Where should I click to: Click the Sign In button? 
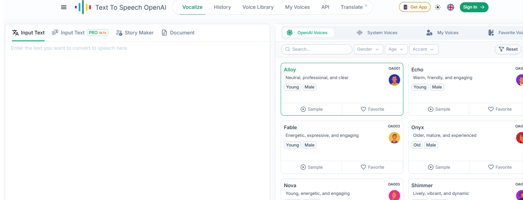click(474, 7)
